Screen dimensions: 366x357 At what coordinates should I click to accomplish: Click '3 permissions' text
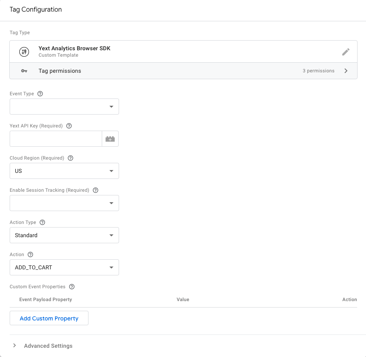pyautogui.click(x=319, y=71)
